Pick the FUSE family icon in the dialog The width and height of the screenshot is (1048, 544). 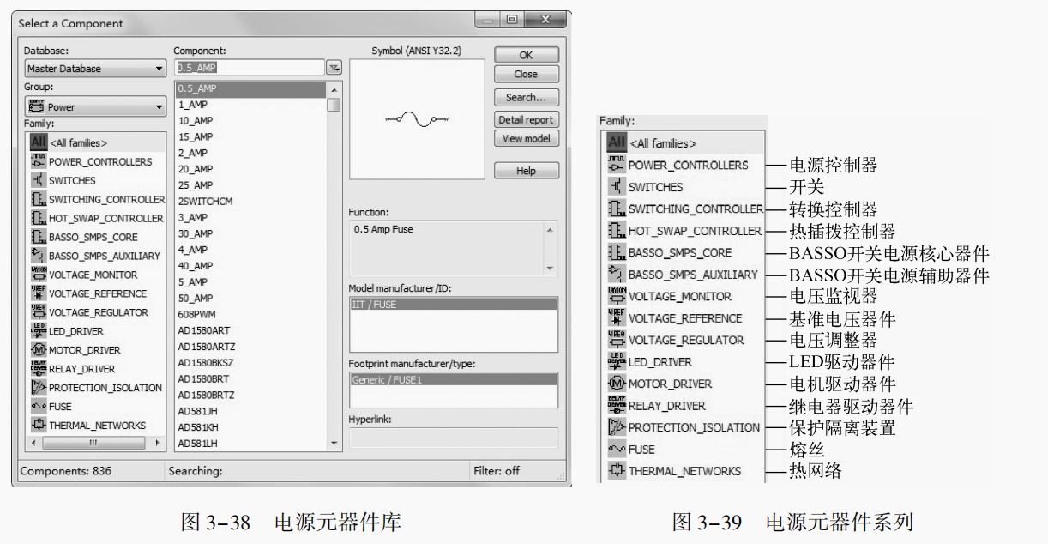tap(39, 407)
